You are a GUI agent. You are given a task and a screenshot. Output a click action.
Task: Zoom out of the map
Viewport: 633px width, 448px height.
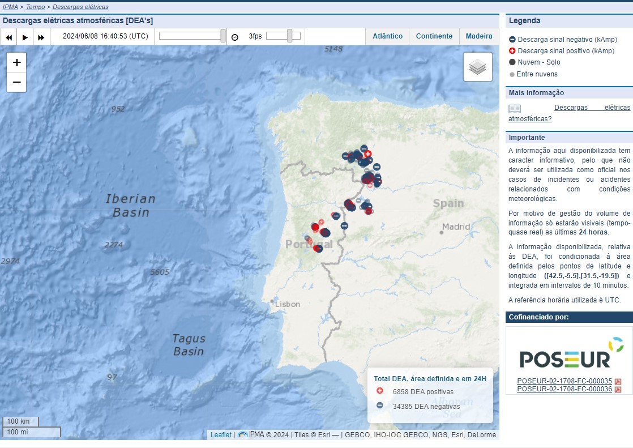click(x=16, y=82)
